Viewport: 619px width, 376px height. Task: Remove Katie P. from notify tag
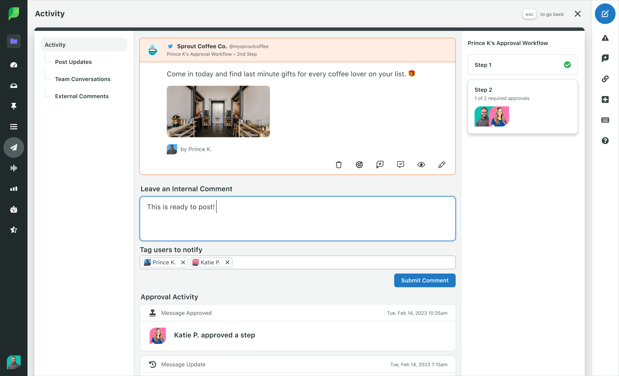(x=228, y=262)
